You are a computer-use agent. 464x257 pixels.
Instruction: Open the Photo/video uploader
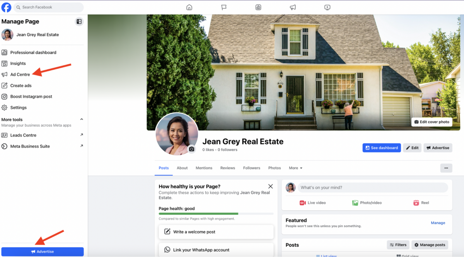tap(367, 203)
